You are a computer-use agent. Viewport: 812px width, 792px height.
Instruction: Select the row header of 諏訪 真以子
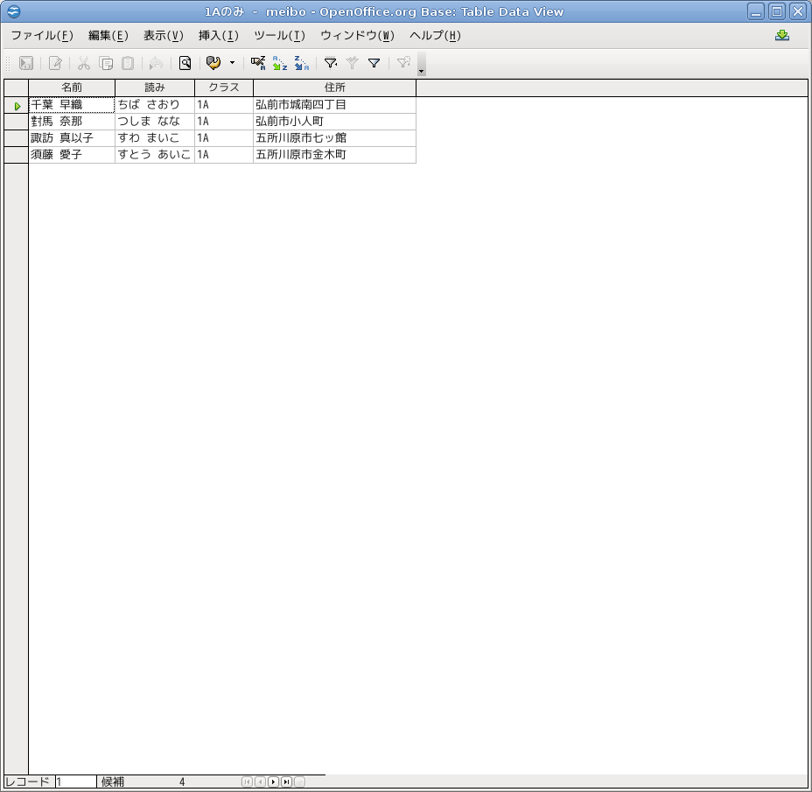tap(16, 137)
